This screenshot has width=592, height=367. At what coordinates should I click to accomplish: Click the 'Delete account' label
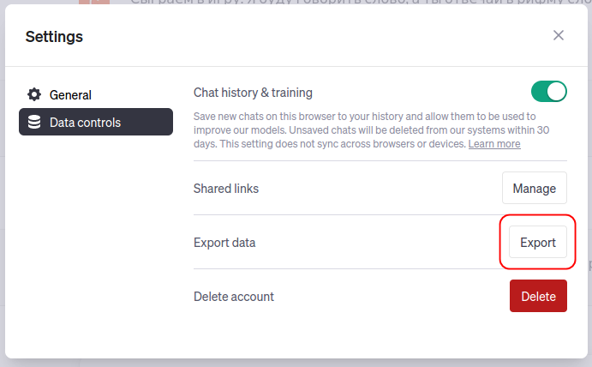[x=234, y=297]
